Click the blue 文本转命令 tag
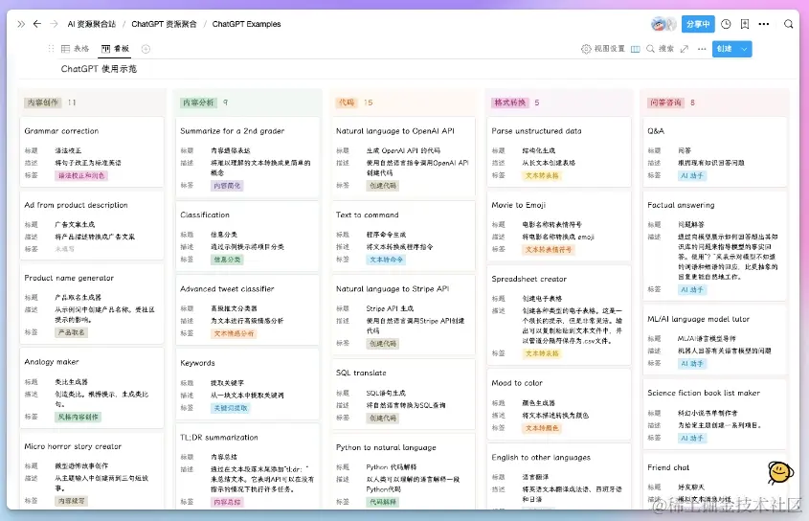The image size is (809, 521). tap(386, 260)
